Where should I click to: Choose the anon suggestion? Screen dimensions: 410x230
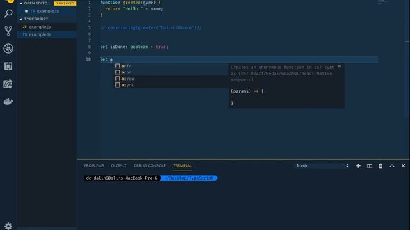pyautogui.click(x=171, y=72)
